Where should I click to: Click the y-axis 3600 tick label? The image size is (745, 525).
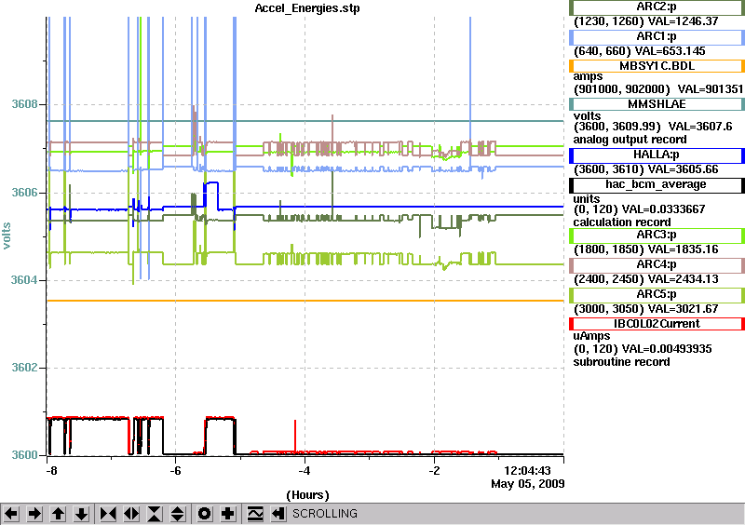24,455
